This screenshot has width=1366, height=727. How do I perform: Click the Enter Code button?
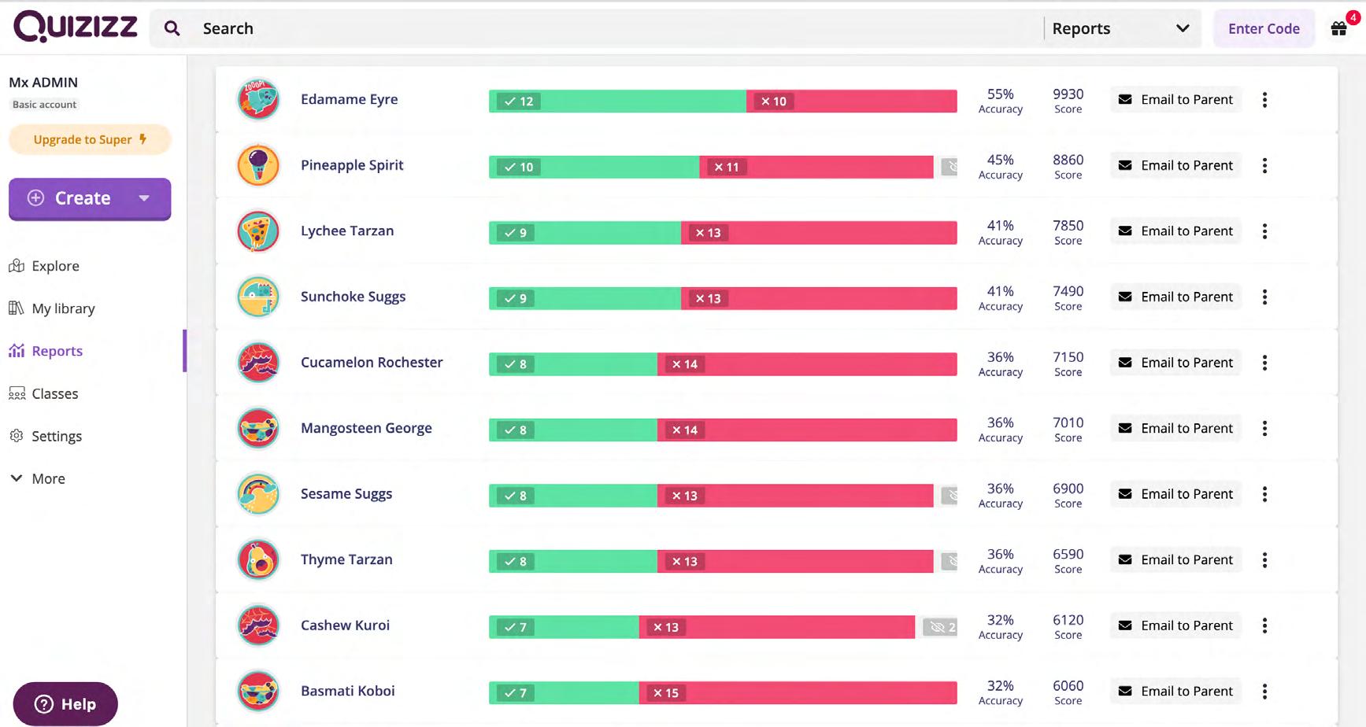[1264, 29]
